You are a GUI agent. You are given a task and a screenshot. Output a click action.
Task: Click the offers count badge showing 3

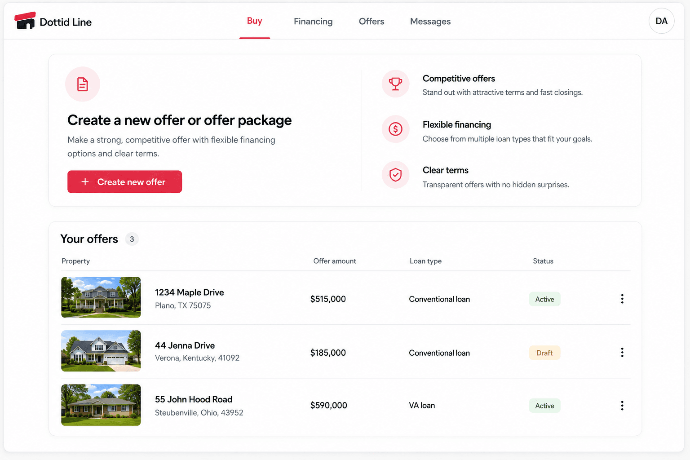[x=132, y=239]
